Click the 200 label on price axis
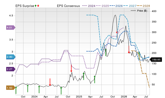165x98 pixels. click(x=154, y=53)
